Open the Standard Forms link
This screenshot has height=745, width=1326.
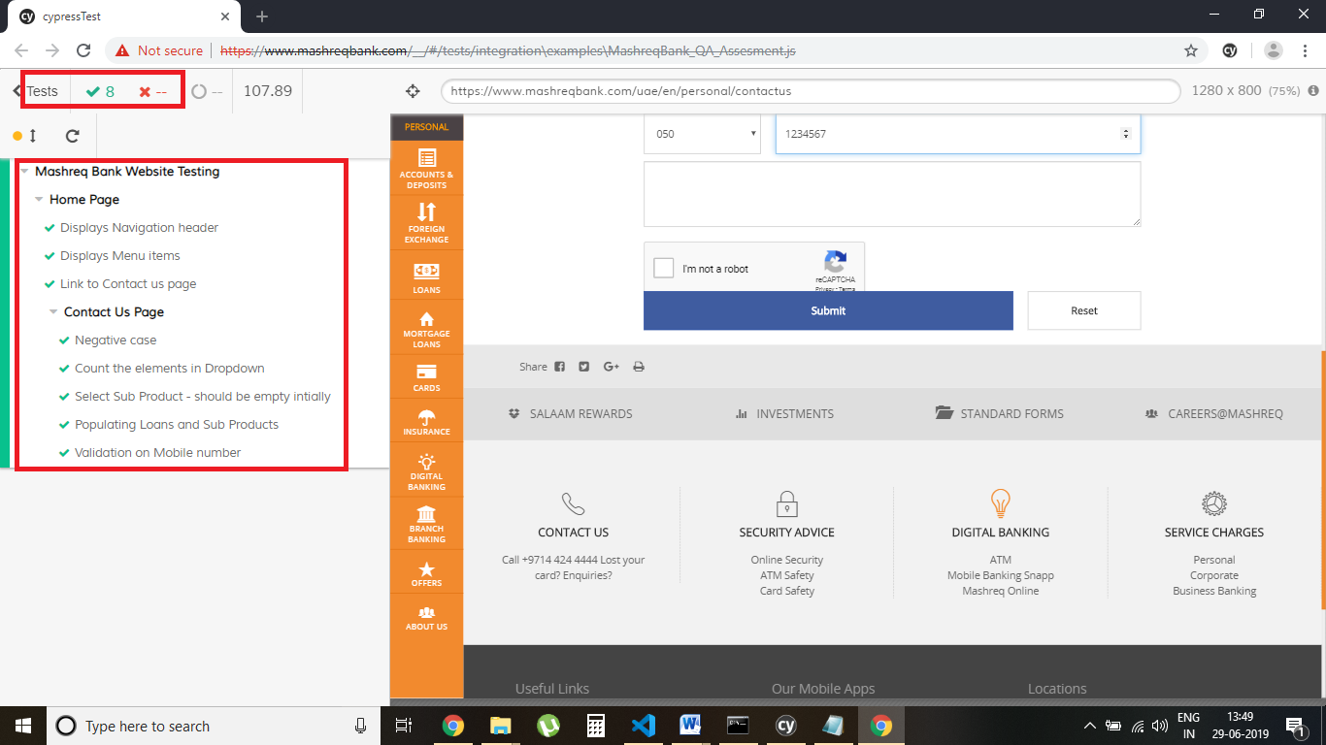[1000, 414]
